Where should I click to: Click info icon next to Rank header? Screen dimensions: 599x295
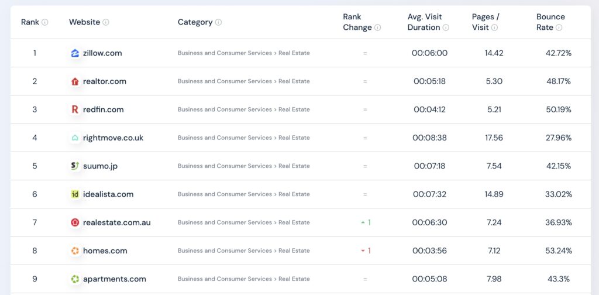coord(45,22)
